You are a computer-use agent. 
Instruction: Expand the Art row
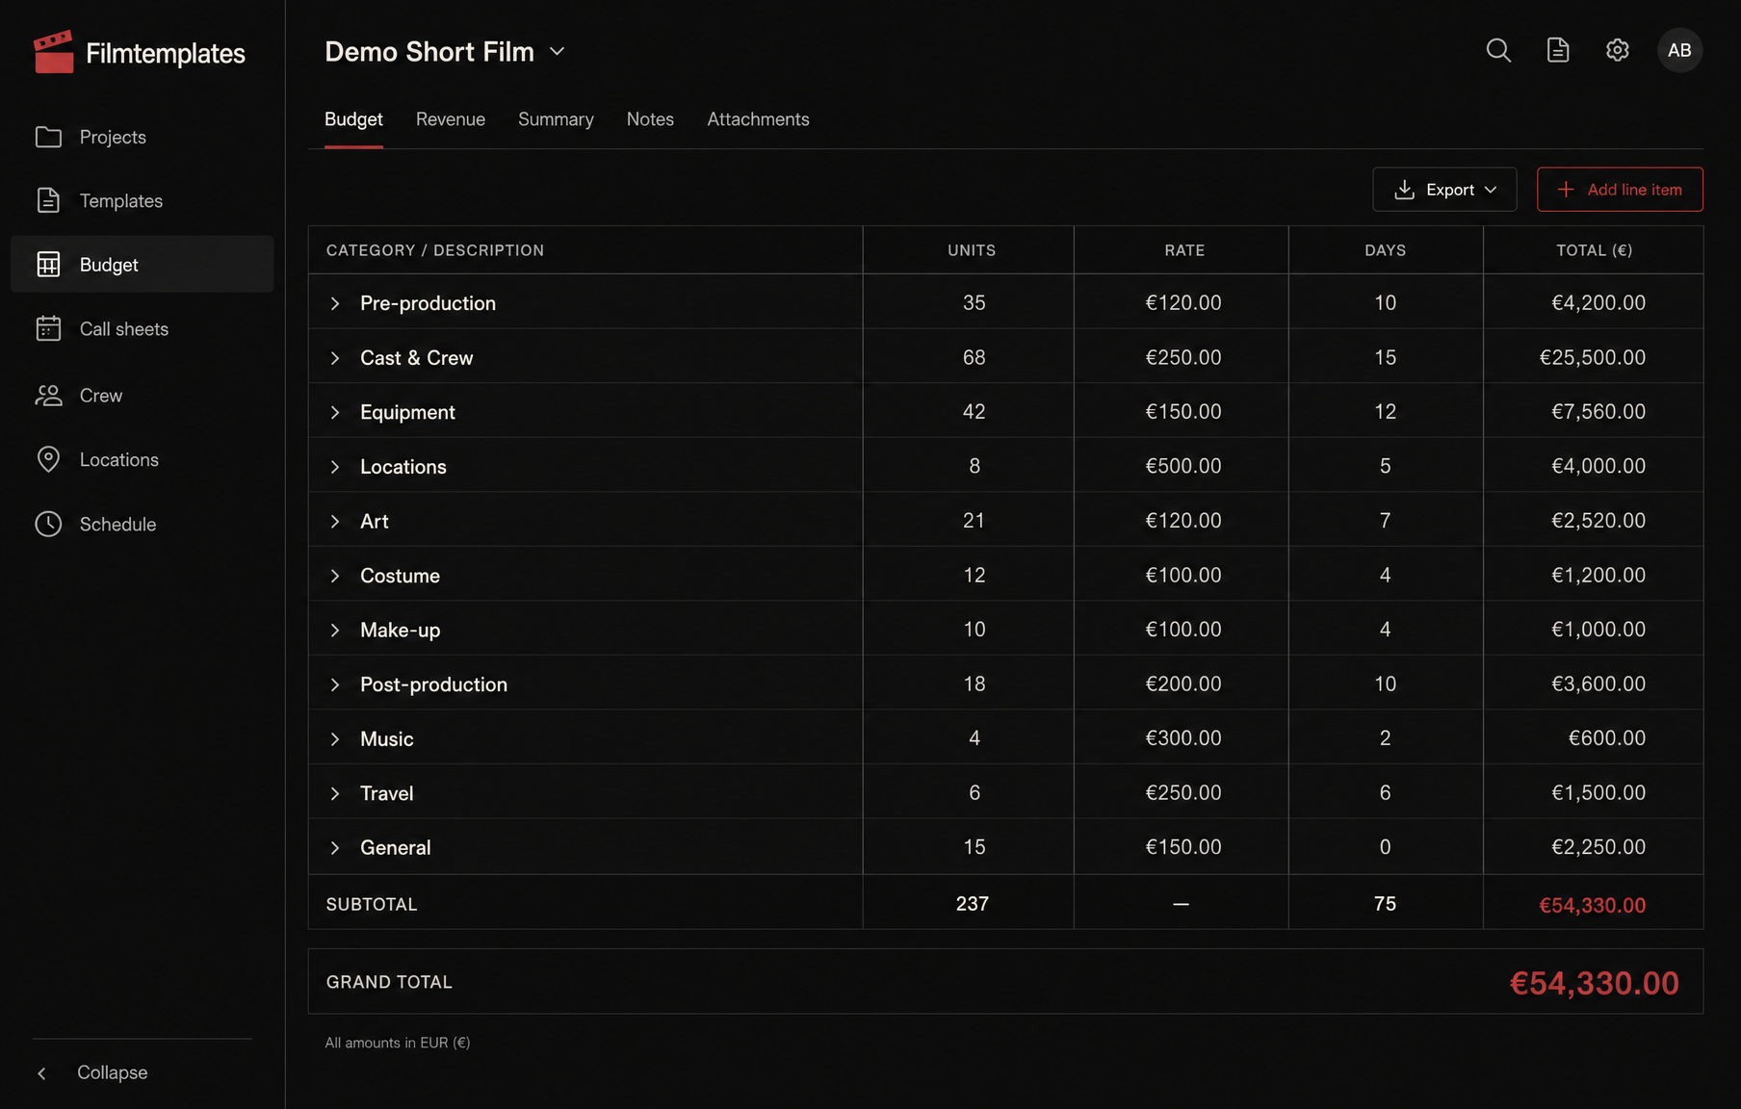pyautogui.click(x=335, y=521)
